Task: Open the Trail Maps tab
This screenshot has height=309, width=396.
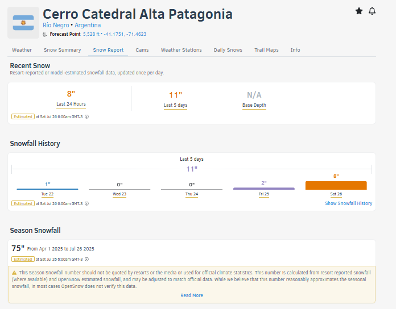Action: tap(266, 50)
